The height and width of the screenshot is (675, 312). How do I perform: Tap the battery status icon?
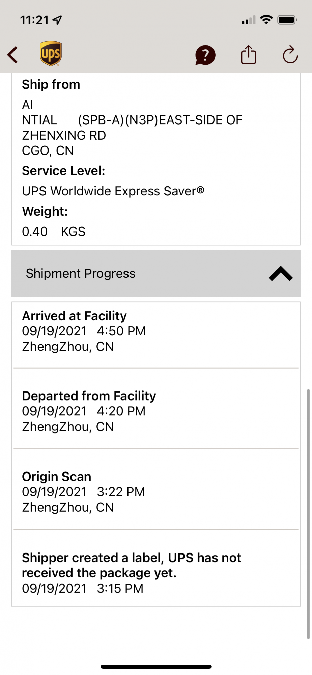click(287, 20)
